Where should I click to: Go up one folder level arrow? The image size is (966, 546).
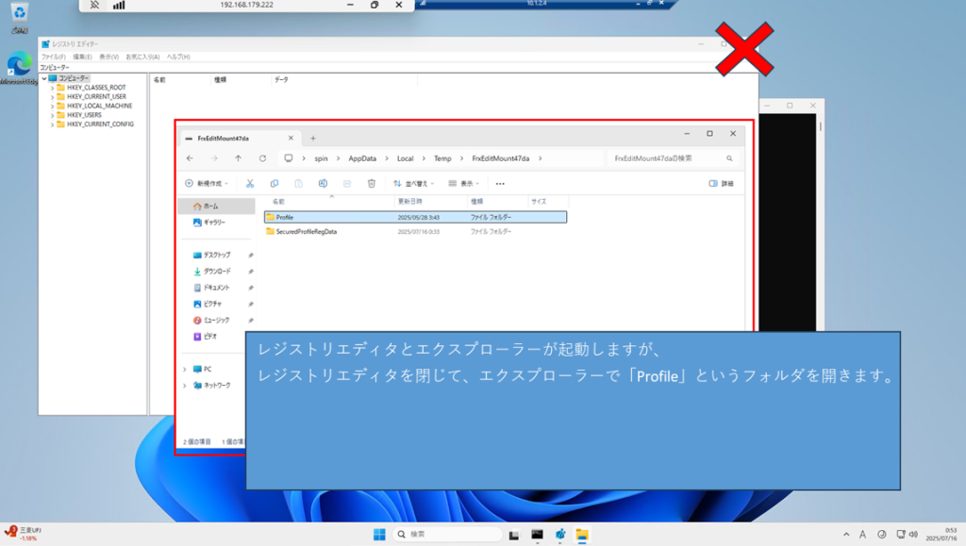238,158
